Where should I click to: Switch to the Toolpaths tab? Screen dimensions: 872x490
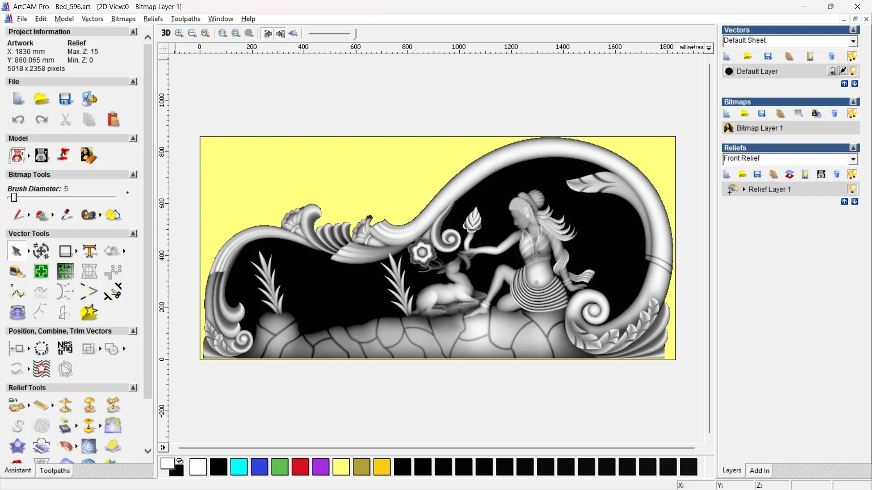click(x=54, y=470)
